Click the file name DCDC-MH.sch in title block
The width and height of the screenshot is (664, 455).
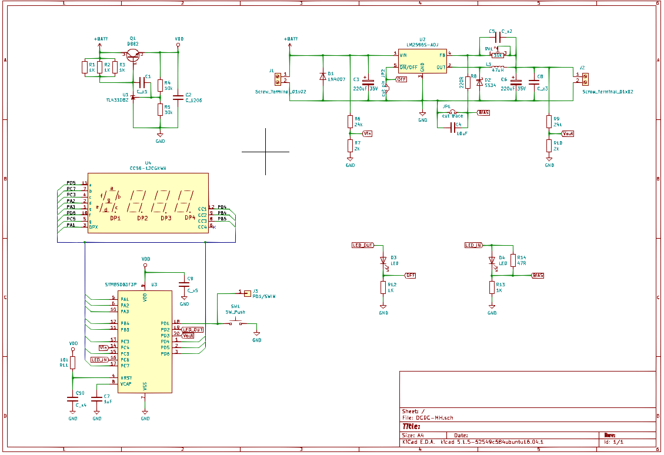pos(434,418)
